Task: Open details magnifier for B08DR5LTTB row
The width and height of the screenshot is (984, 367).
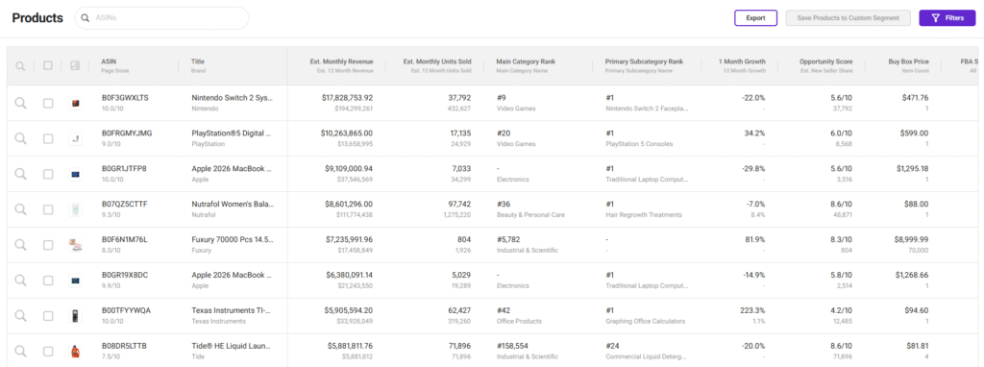Action: coord(21,352)
